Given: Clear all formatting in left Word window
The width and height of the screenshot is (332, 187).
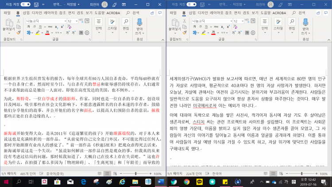Looking at the screenshot, I should (69, 27).
